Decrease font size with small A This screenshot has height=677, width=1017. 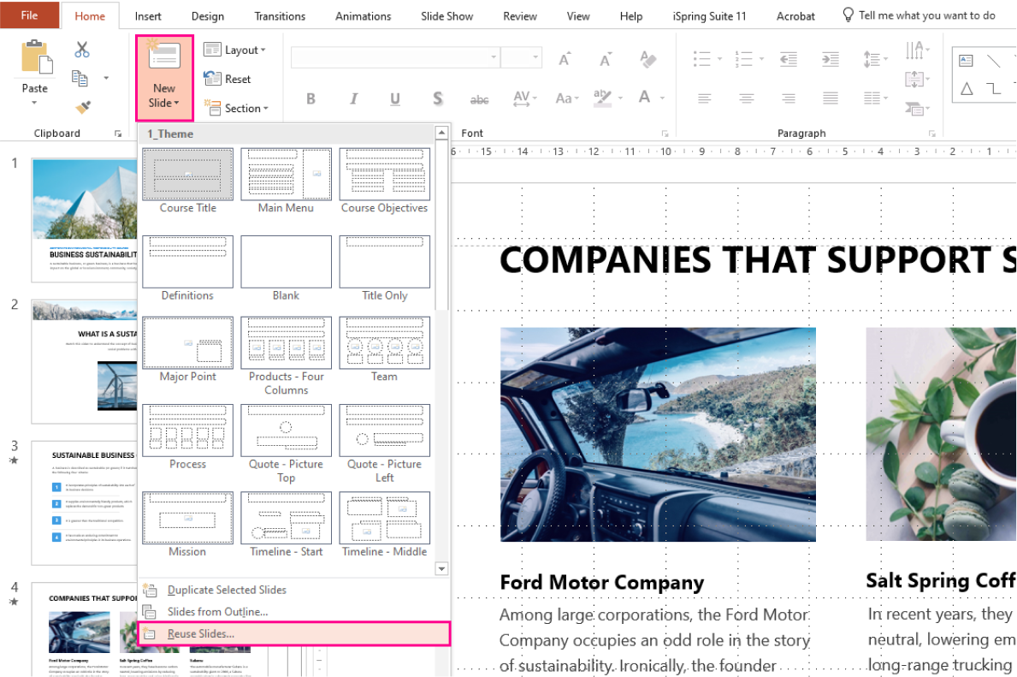(x=606, y=59)
